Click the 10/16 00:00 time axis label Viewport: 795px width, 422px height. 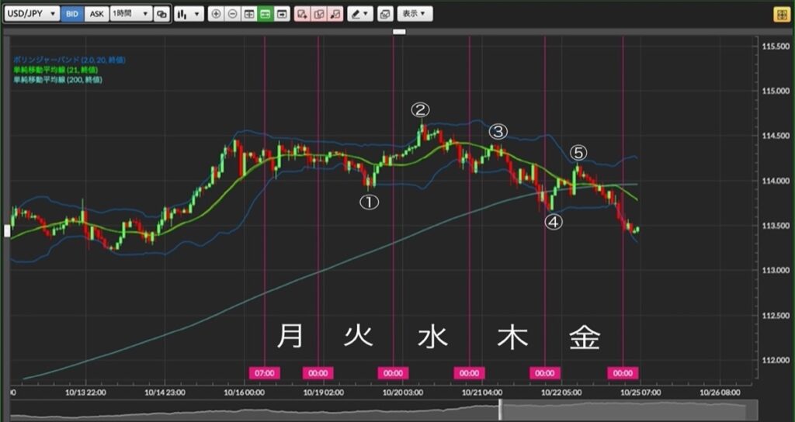click(x=245, y=392)
